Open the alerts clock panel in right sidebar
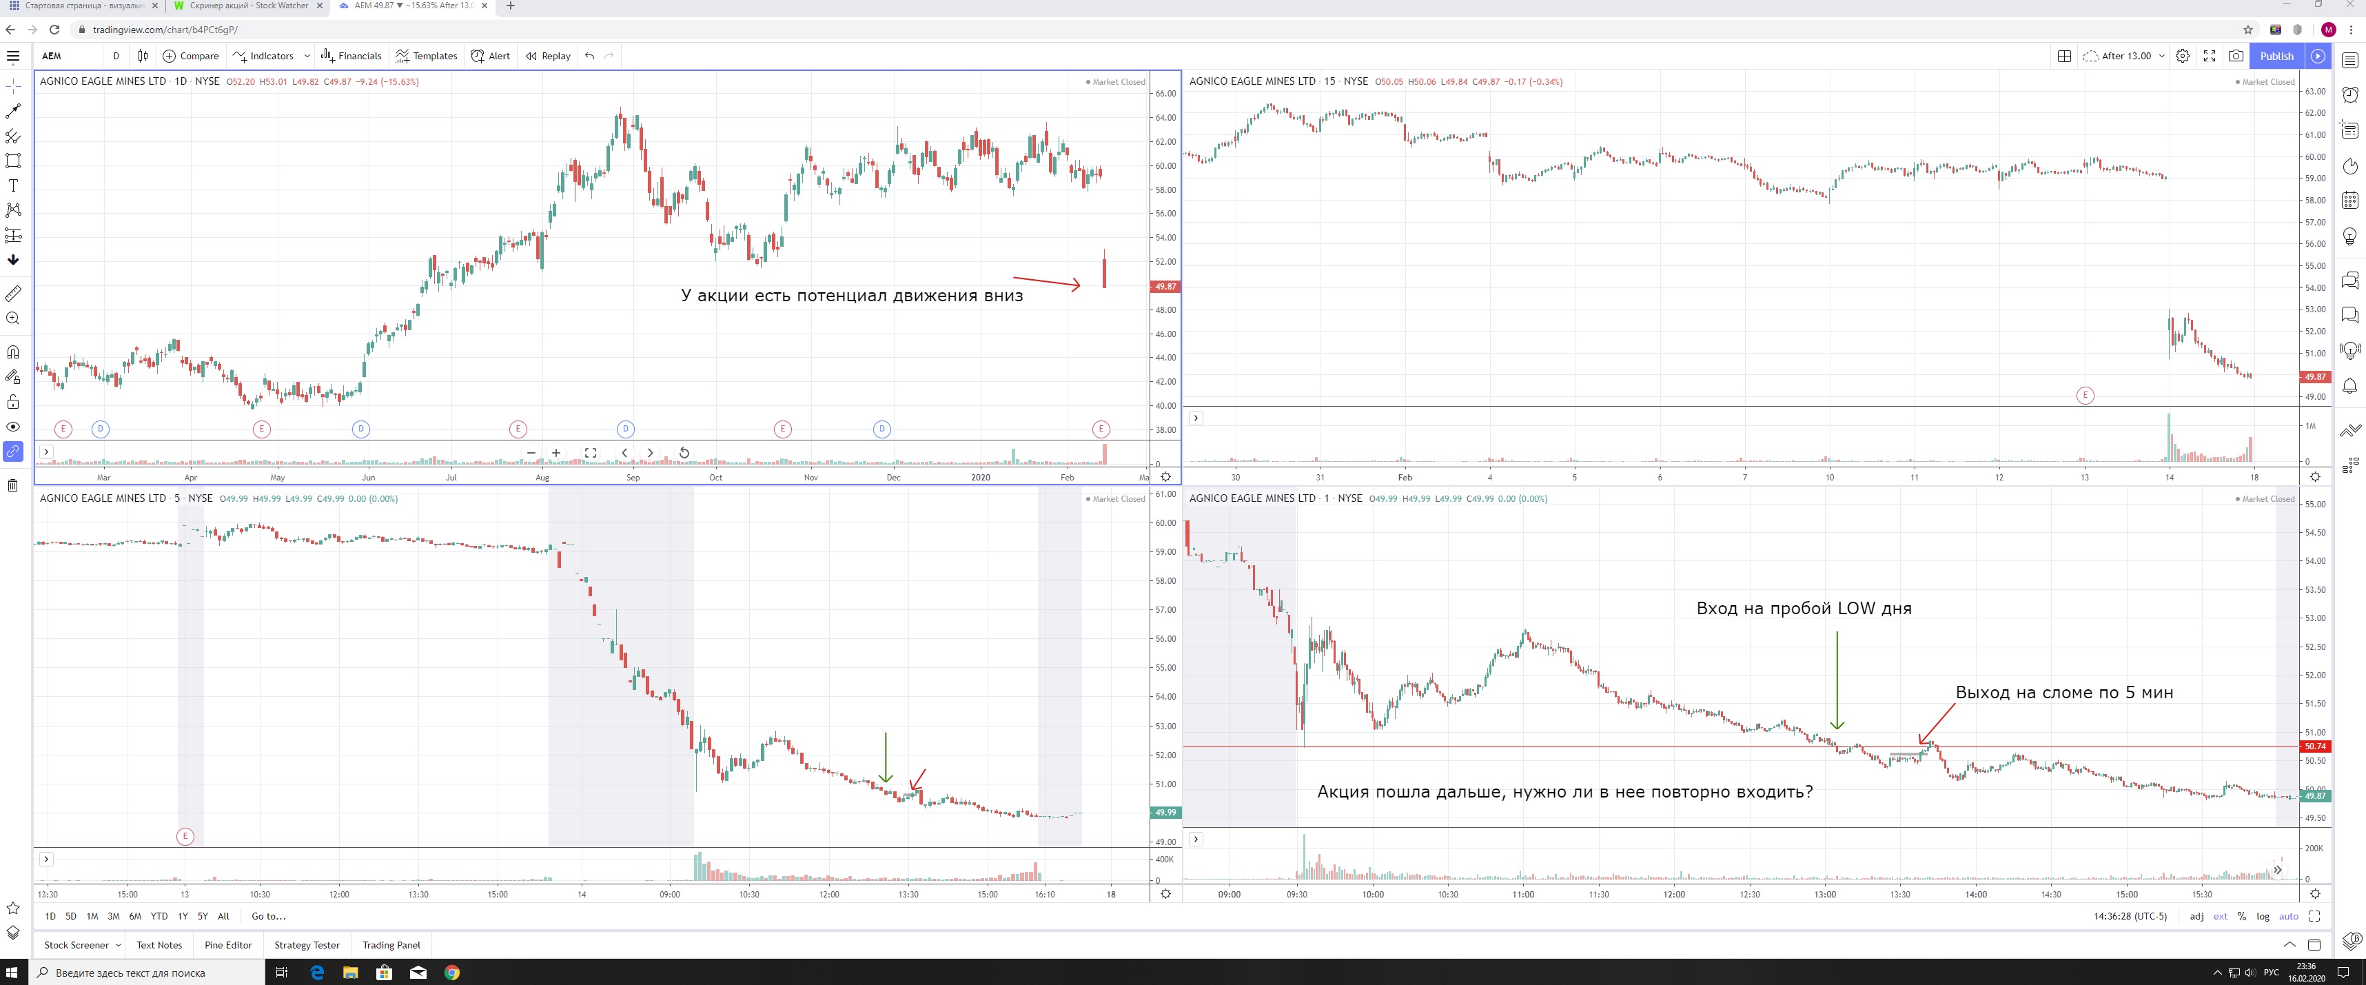 pyautogui.click(x=2349, y=94)
